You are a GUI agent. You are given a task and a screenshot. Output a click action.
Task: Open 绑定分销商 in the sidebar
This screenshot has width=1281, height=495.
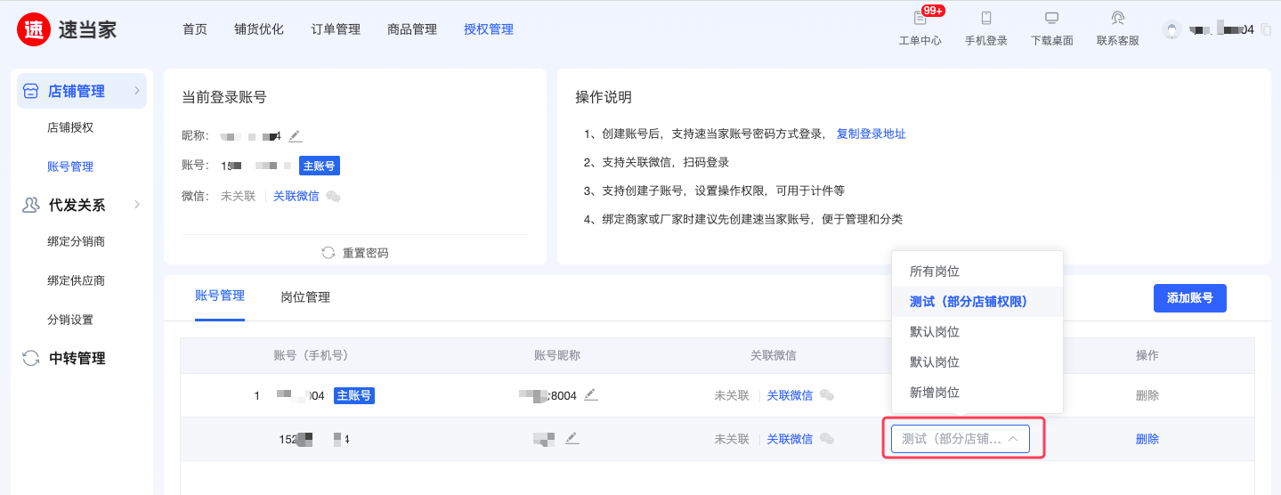pos(82,242)
